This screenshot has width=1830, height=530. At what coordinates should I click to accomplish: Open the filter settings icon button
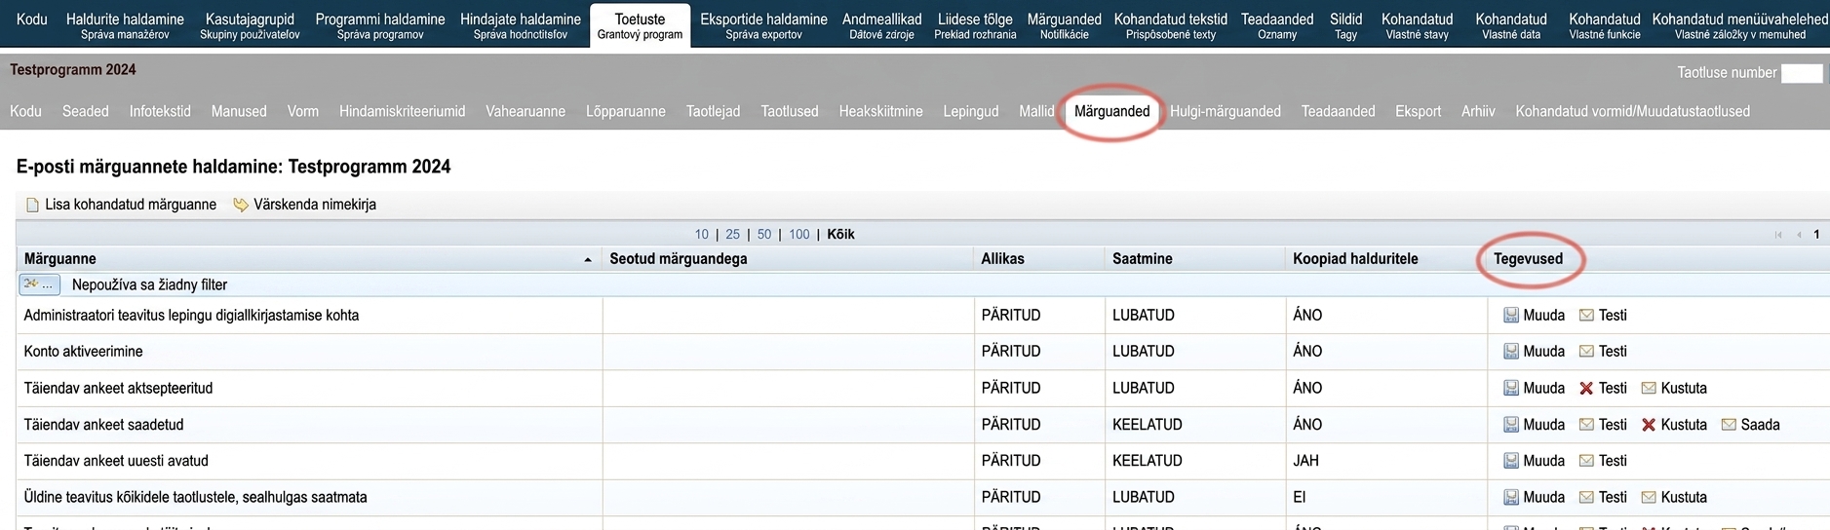39,284
